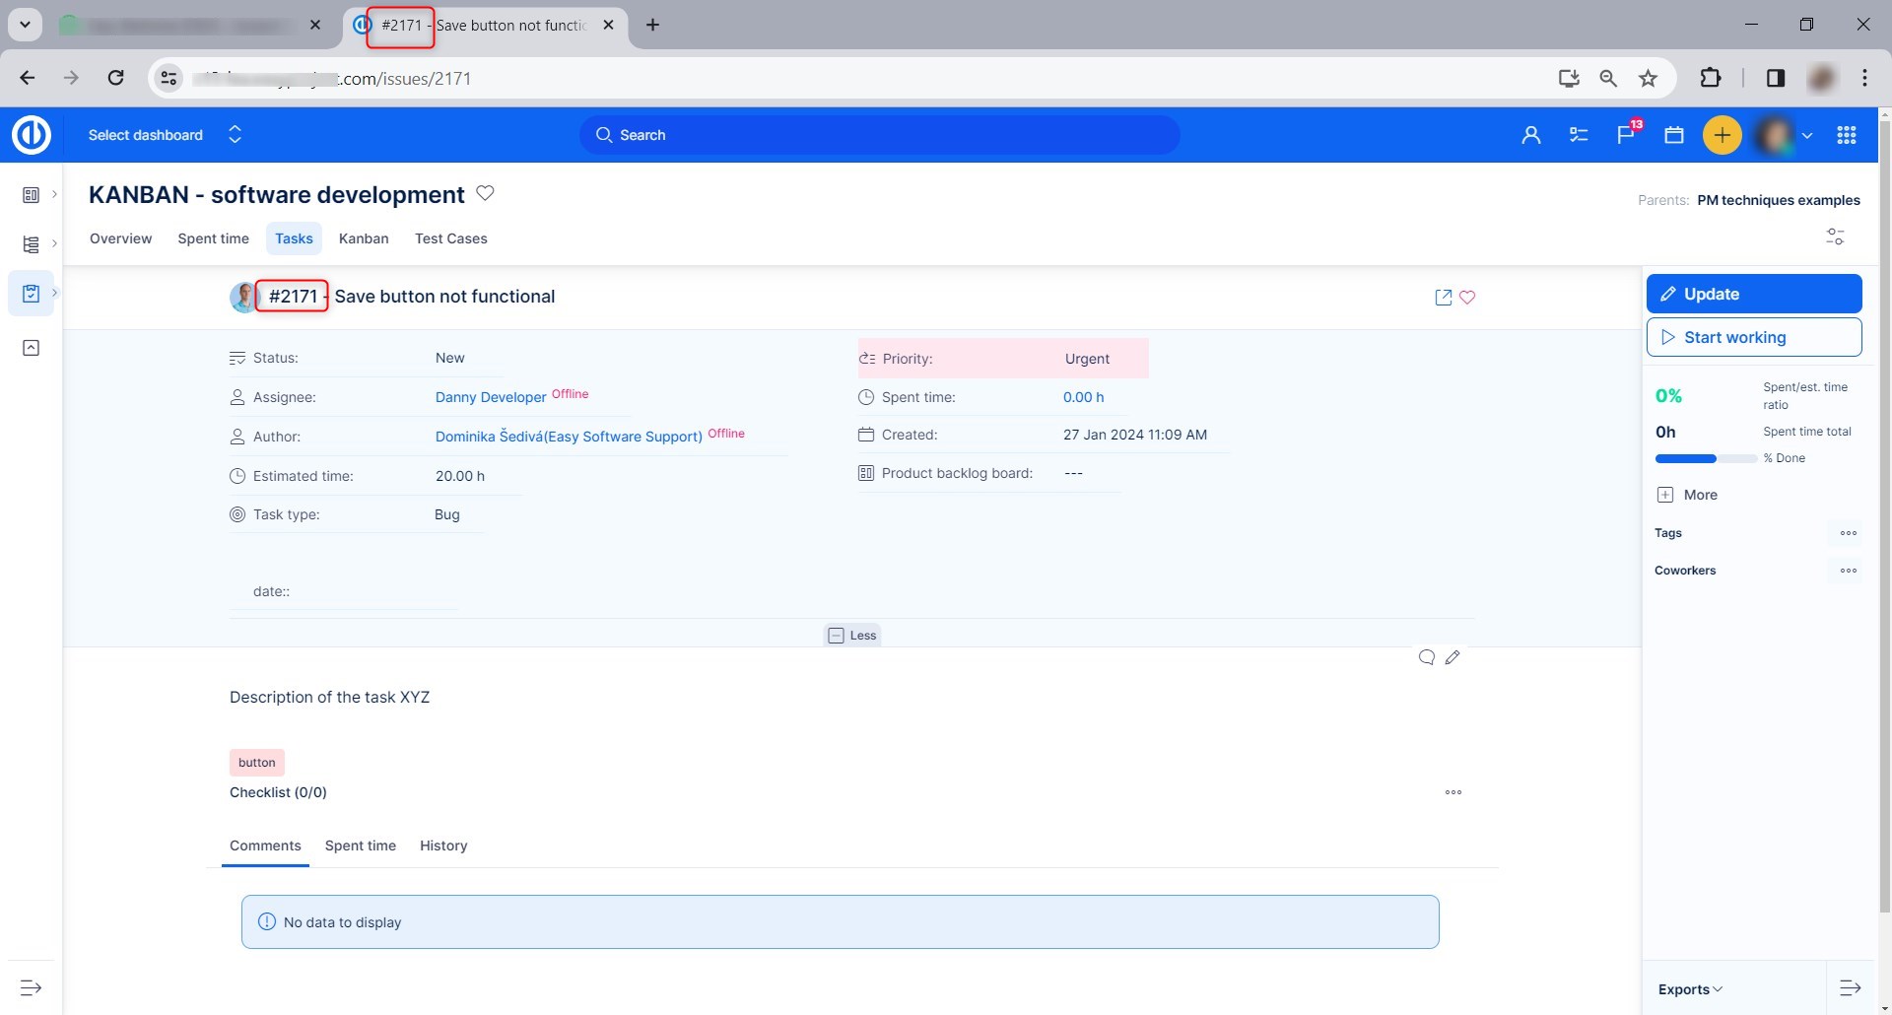Click the Search input field
This screenshot has width=1892, height=1015.
(879, 135)
